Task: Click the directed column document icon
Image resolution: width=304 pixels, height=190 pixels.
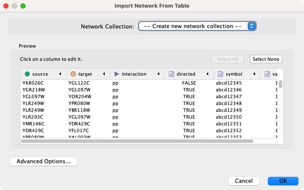Action: (172, 74)
